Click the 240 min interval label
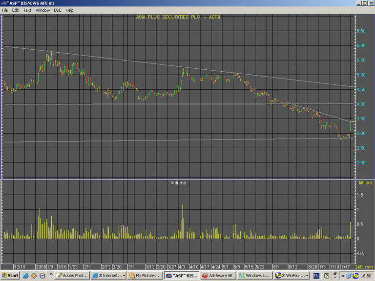Viewport: 375px width, 281px height. point(364,267)
